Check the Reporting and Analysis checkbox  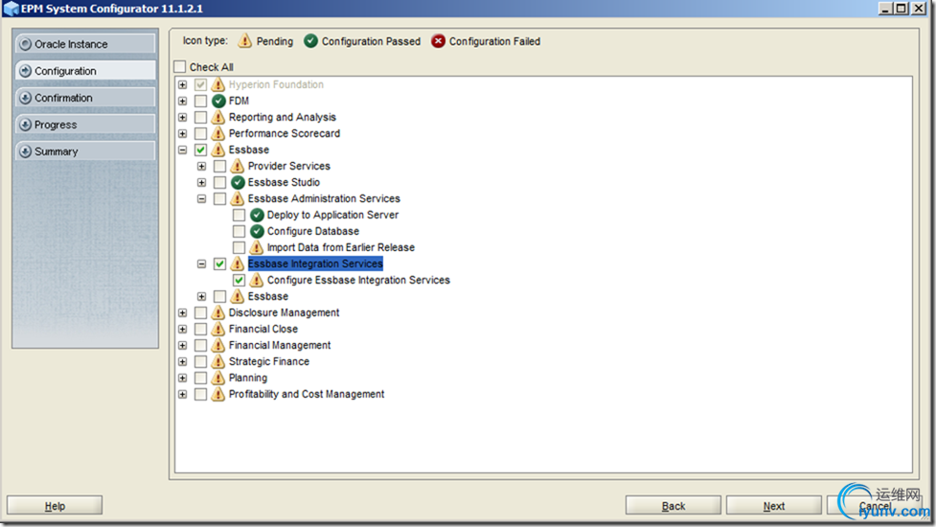click(200, 117)
